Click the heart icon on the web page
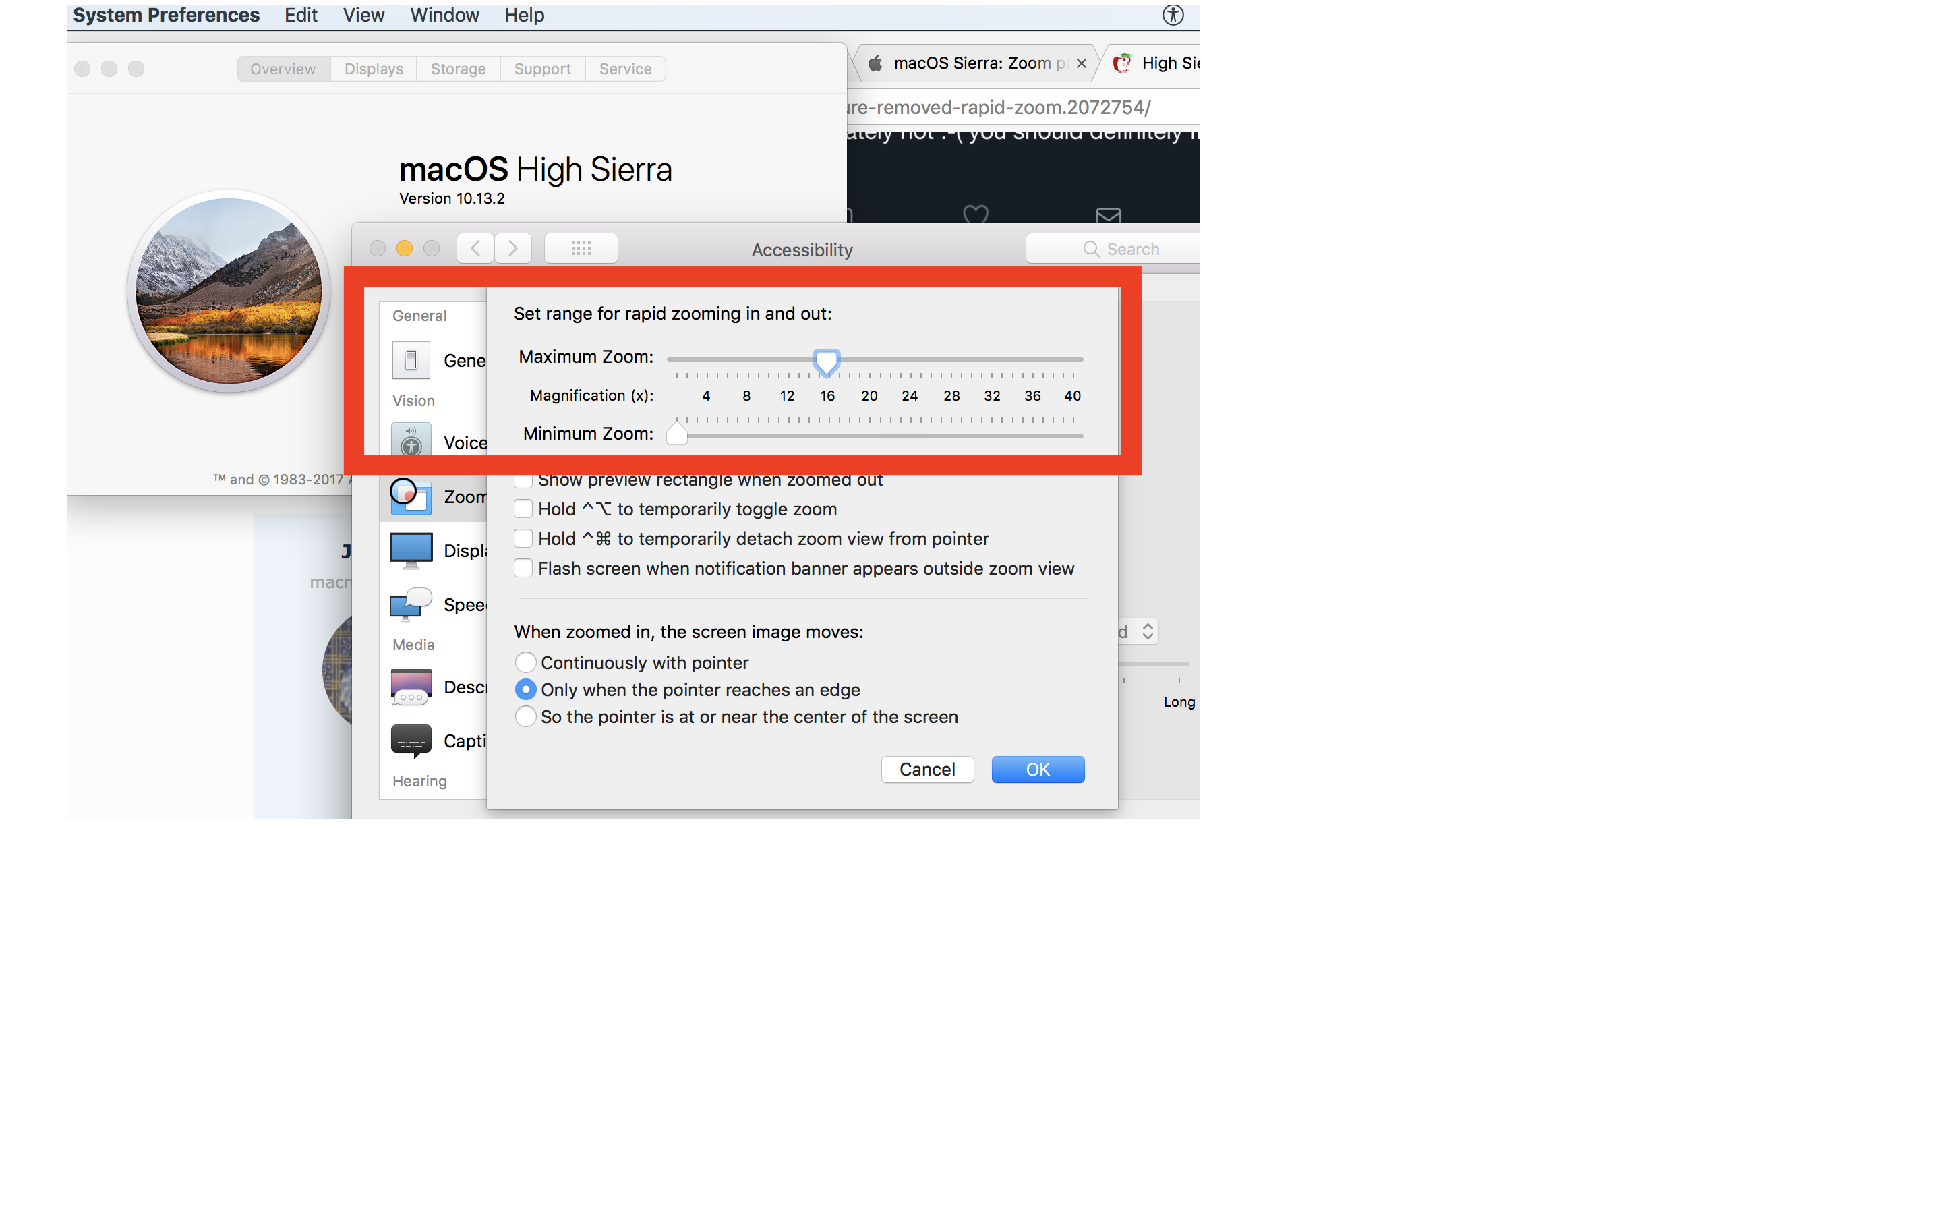Screen dimensions: 1942x1214 (975, 214)
